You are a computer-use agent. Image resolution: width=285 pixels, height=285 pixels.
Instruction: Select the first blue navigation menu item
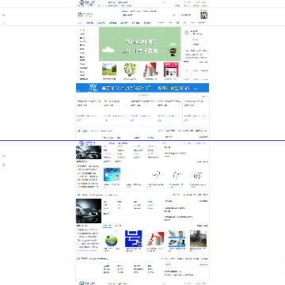click(89, 23)
